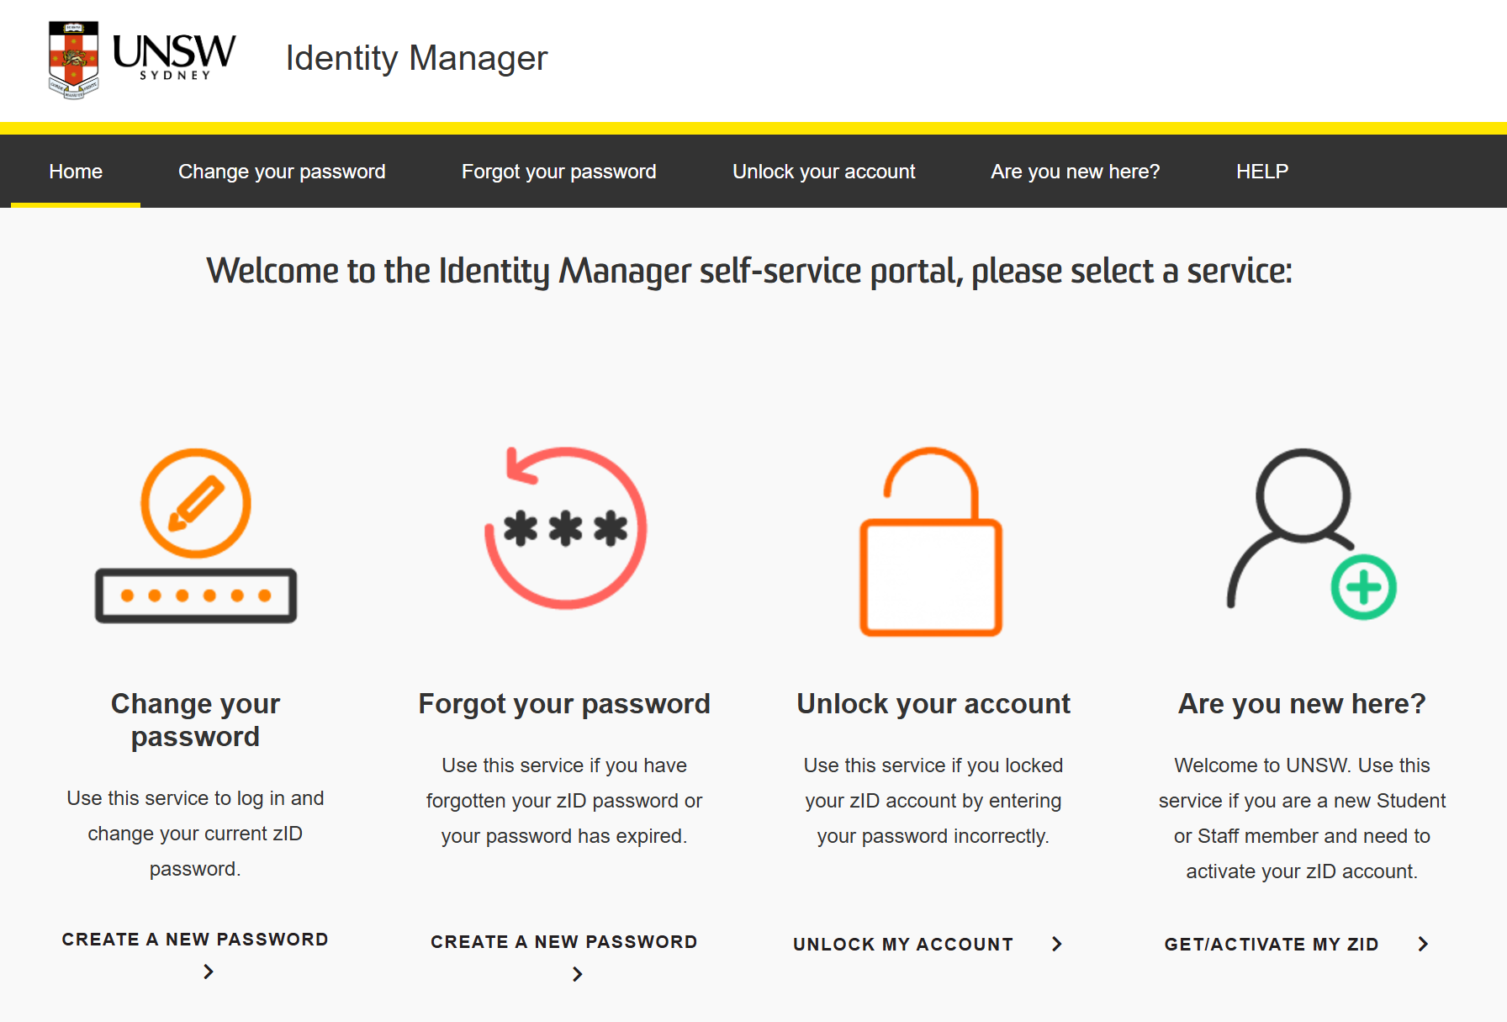The image size is (1507, 1022).
Task: Click CREATE A NEW PASSWORD under Forgot your password
Action: click(563, 941)
